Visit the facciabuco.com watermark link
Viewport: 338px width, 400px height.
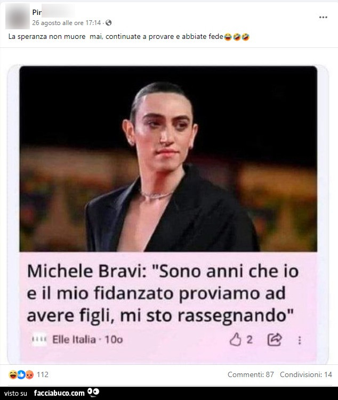coord(59,393)
